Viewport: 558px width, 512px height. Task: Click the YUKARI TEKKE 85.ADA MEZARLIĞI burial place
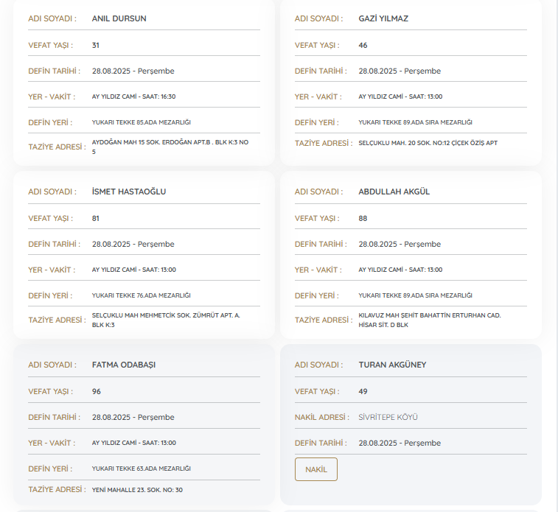(x=141, y=122)
